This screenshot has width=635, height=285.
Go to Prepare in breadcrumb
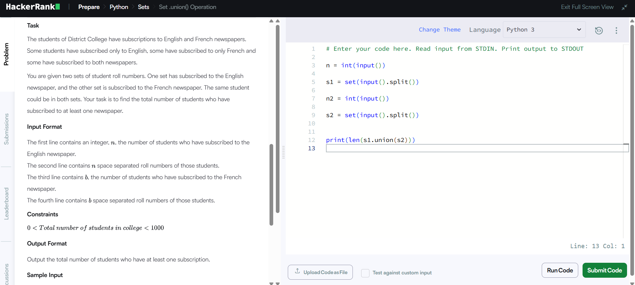click(x=89, y=7)
